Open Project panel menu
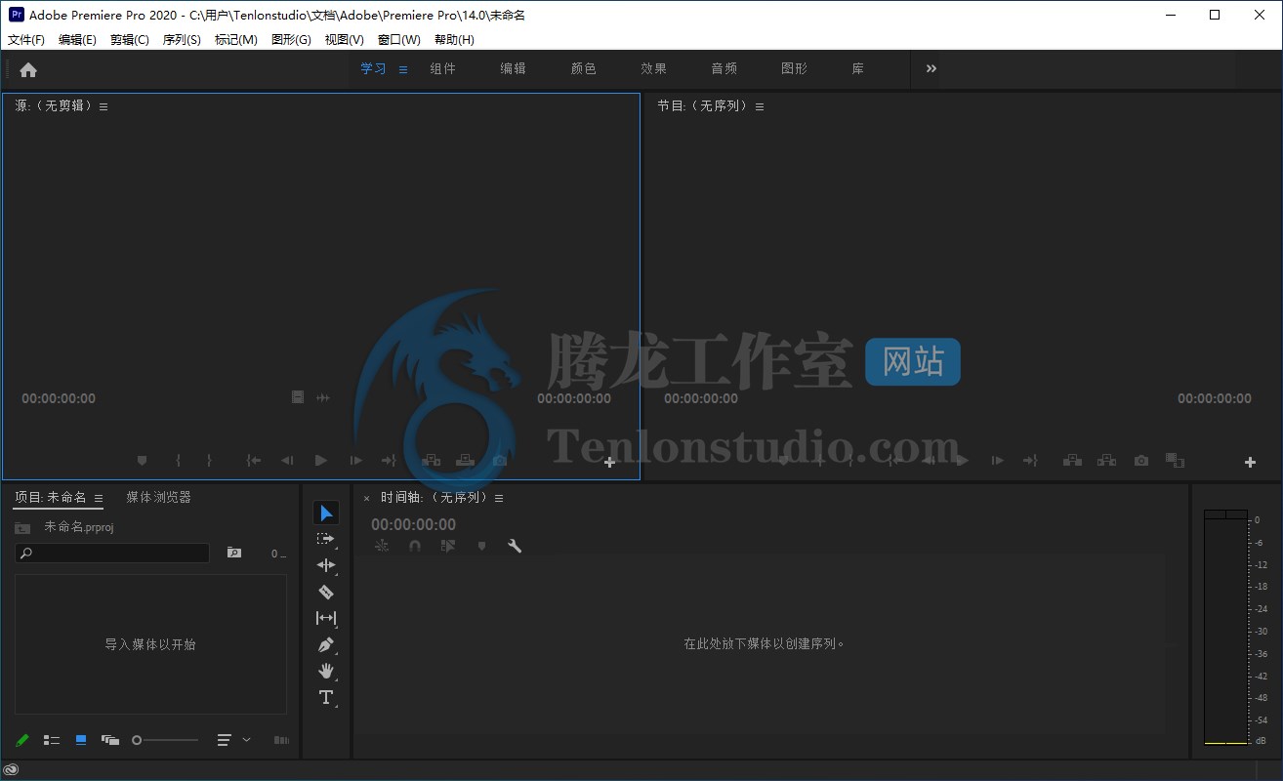This screenshot has width=1283, height=781. 99,498
